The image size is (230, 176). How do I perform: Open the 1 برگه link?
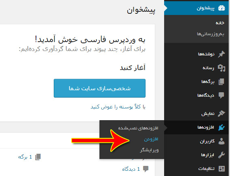click(25, 157)
